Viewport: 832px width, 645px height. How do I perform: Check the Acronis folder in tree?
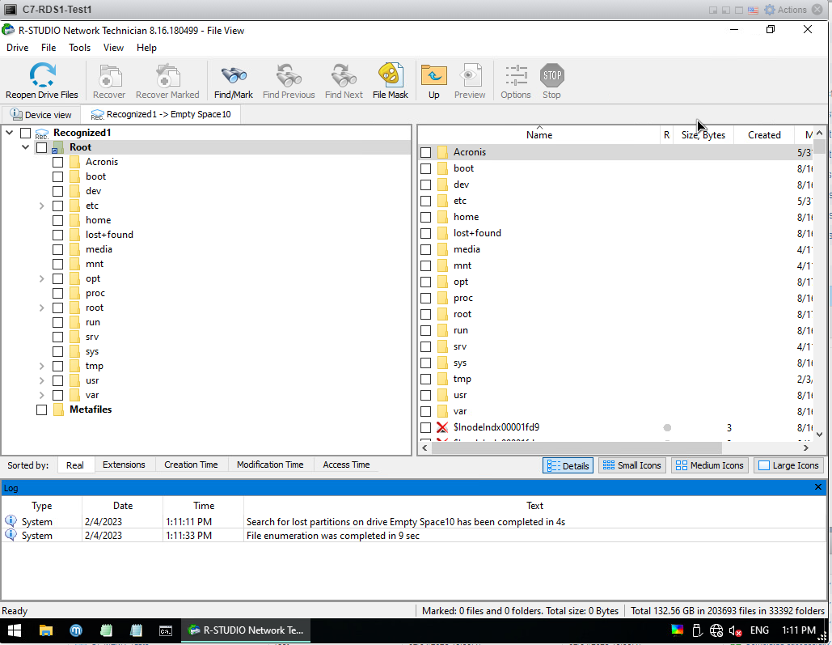(58, 162)
